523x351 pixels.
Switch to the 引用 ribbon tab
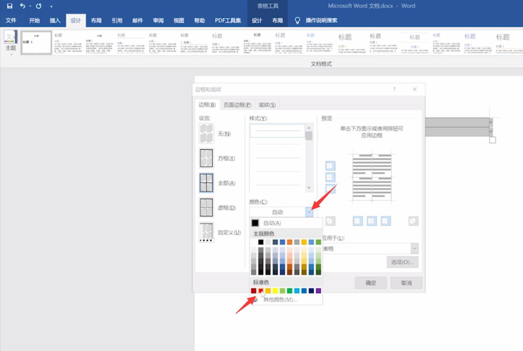click(117, 20)
